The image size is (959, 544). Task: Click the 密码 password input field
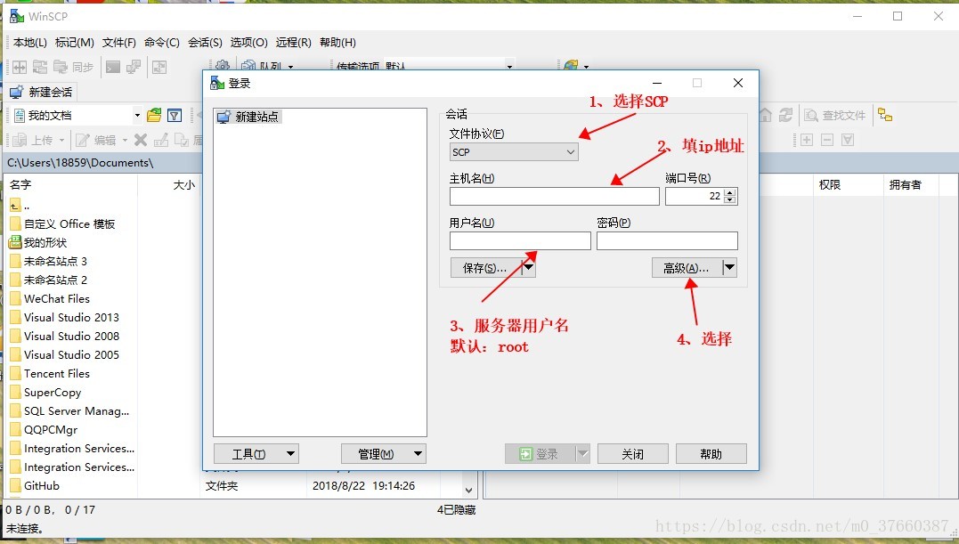coord(667,240)
